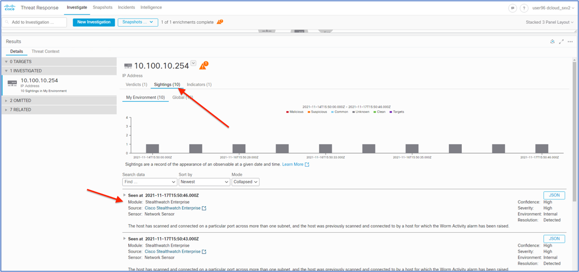Open Cisco Stealthwatch Enterprise link in 15:50:46 sighting

tap(172, 208)
